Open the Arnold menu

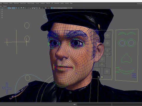click(67, 3)
